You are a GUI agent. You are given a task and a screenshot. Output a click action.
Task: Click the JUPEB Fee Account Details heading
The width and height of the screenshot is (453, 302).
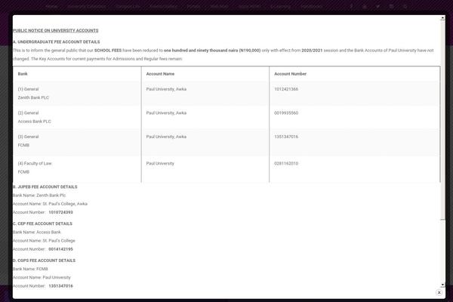pos(45,186)
